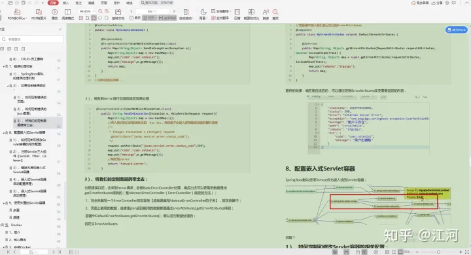Image resolution: width=471 pixels, height=255 pixels.
Task: Switch to the Insert ribbon tab
Action: [x=65, y=3]
